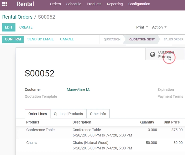Open the apps grid menu icon
This screenshot has height=155, width=185.
tap(5, 4)
